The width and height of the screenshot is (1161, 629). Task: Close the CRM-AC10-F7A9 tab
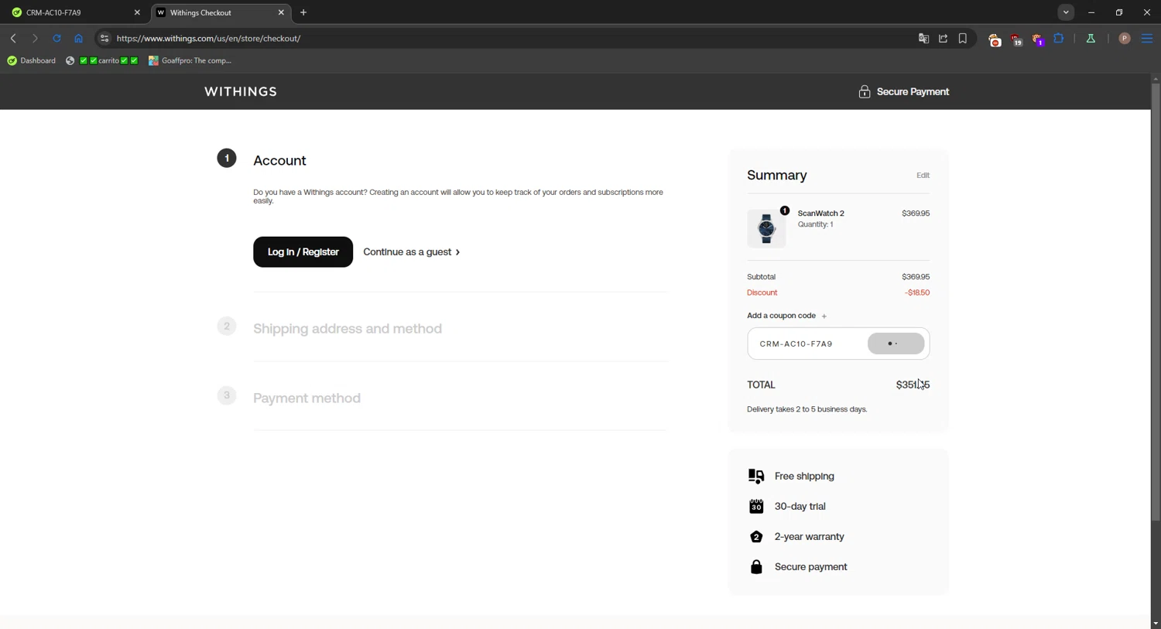tap(137, 13)
